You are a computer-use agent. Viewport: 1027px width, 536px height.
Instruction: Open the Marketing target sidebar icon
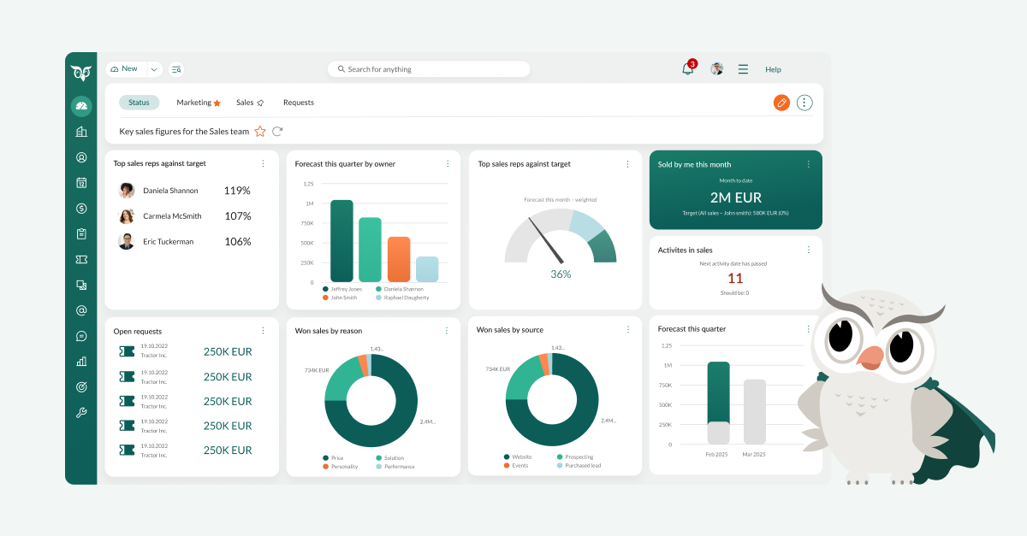(81, 386)
